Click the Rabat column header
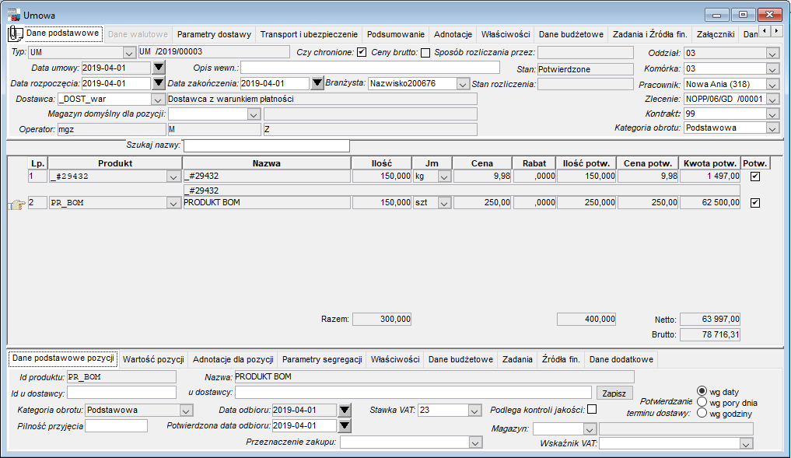 pos(534,163)
